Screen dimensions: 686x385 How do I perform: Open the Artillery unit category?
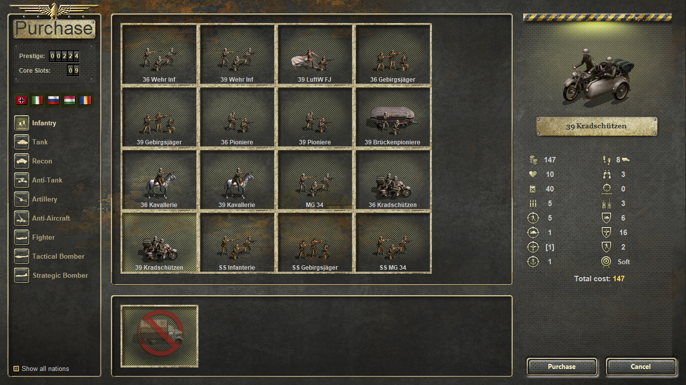(22, 199)
